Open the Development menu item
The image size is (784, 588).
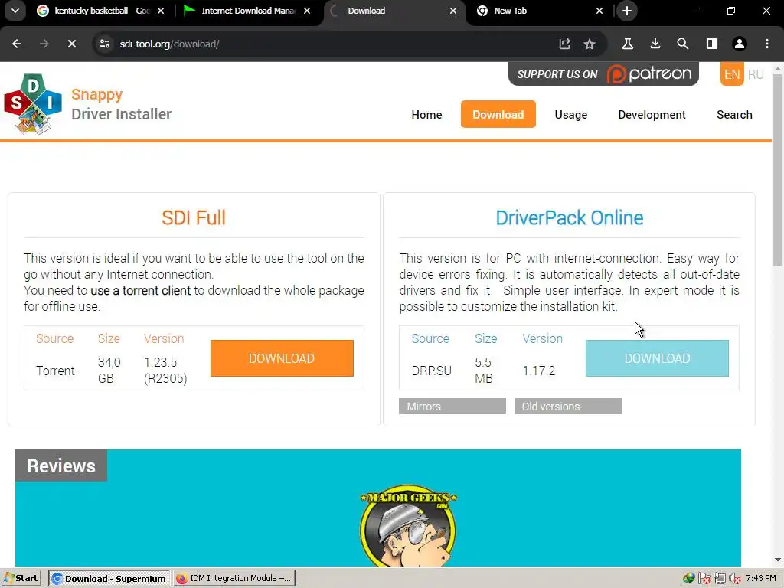coord(652,115)
